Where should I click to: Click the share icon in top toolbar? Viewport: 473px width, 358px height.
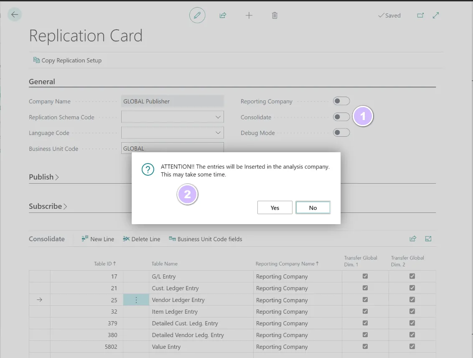(x=223, y=15)
